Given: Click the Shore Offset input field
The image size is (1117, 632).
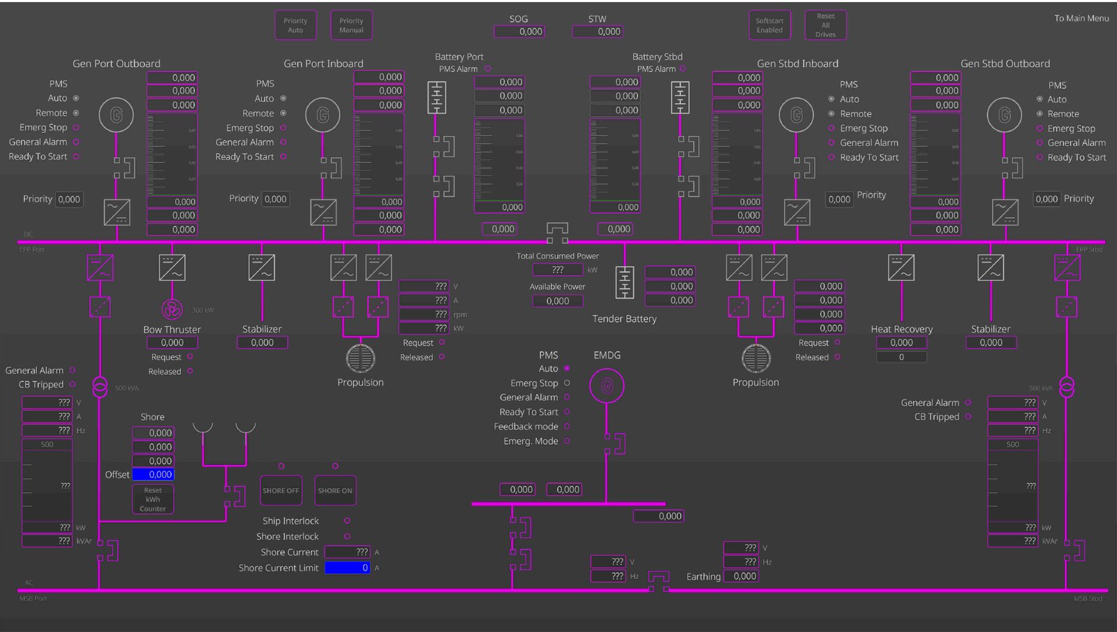Looking at the screenshot, I should point(154,474).
